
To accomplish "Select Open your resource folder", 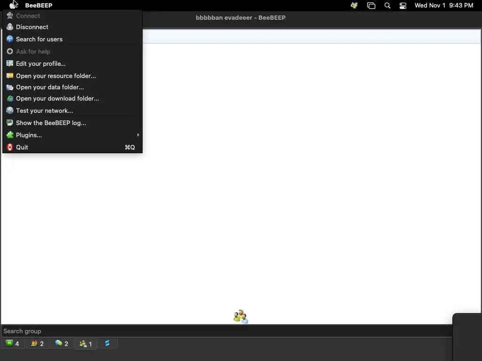I will tap(72, 76).
